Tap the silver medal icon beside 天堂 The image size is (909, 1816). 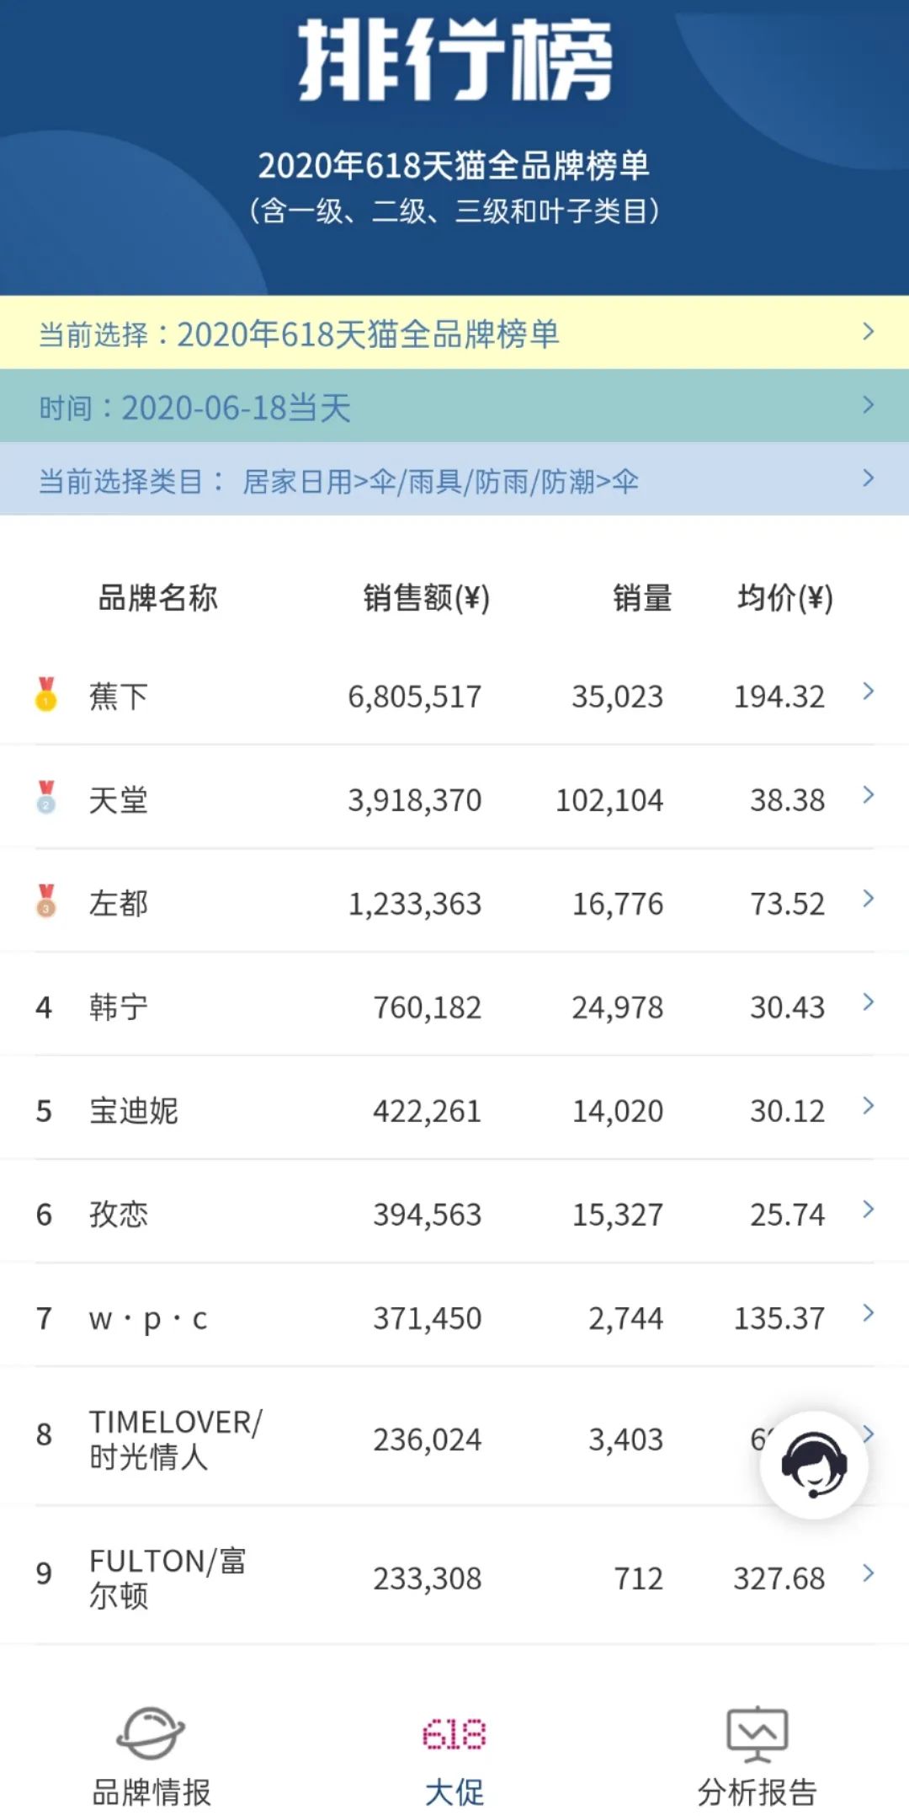(46, 798)
